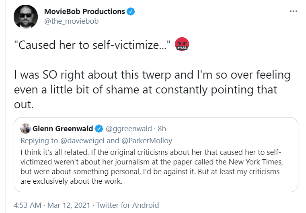Open the three-dot more options menu
The width and height of the screenshot is (306, 213).
tap(293, 12)
